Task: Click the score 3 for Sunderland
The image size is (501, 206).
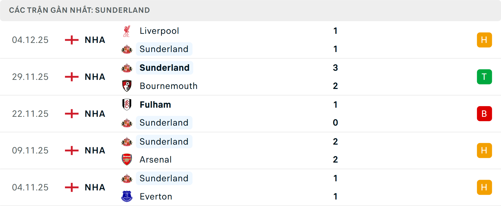Action: pyautogui.click(x=336, y=68)
